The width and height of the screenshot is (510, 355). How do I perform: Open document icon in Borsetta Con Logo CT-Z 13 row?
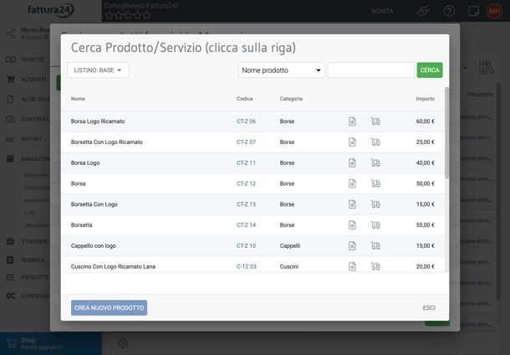pos(352,204)
